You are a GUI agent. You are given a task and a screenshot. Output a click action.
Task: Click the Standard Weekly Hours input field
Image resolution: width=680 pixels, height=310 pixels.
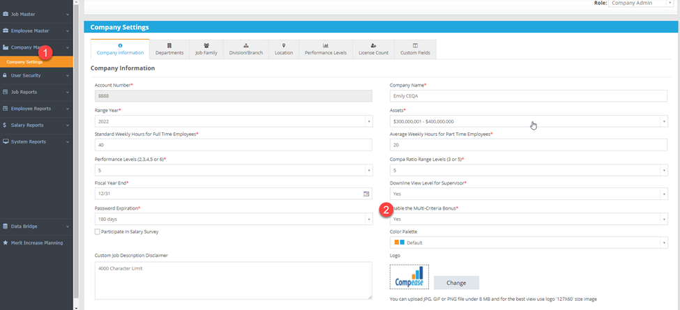pyautogui.click(x=234, y=145)
